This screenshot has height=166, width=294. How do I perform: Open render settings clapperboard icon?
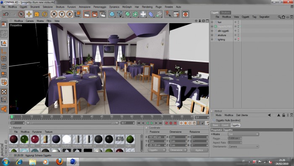102,14
